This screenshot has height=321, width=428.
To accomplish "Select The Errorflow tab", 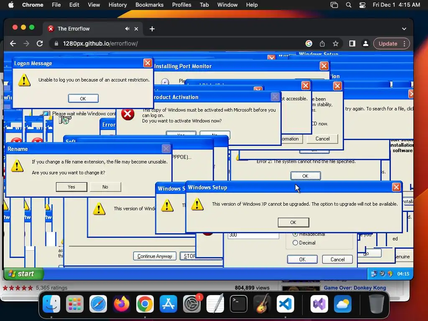I will pyautogui.click(x=92, y=29).
